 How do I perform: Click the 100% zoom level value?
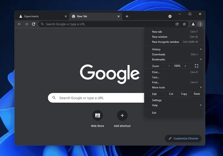tap(177, 66)
